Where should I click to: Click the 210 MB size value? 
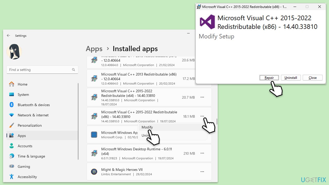(189, 153)
